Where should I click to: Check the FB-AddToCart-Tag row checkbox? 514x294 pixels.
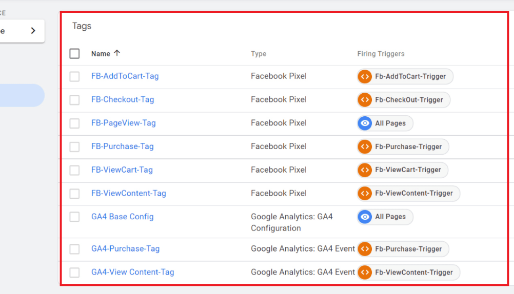point(74,76)
